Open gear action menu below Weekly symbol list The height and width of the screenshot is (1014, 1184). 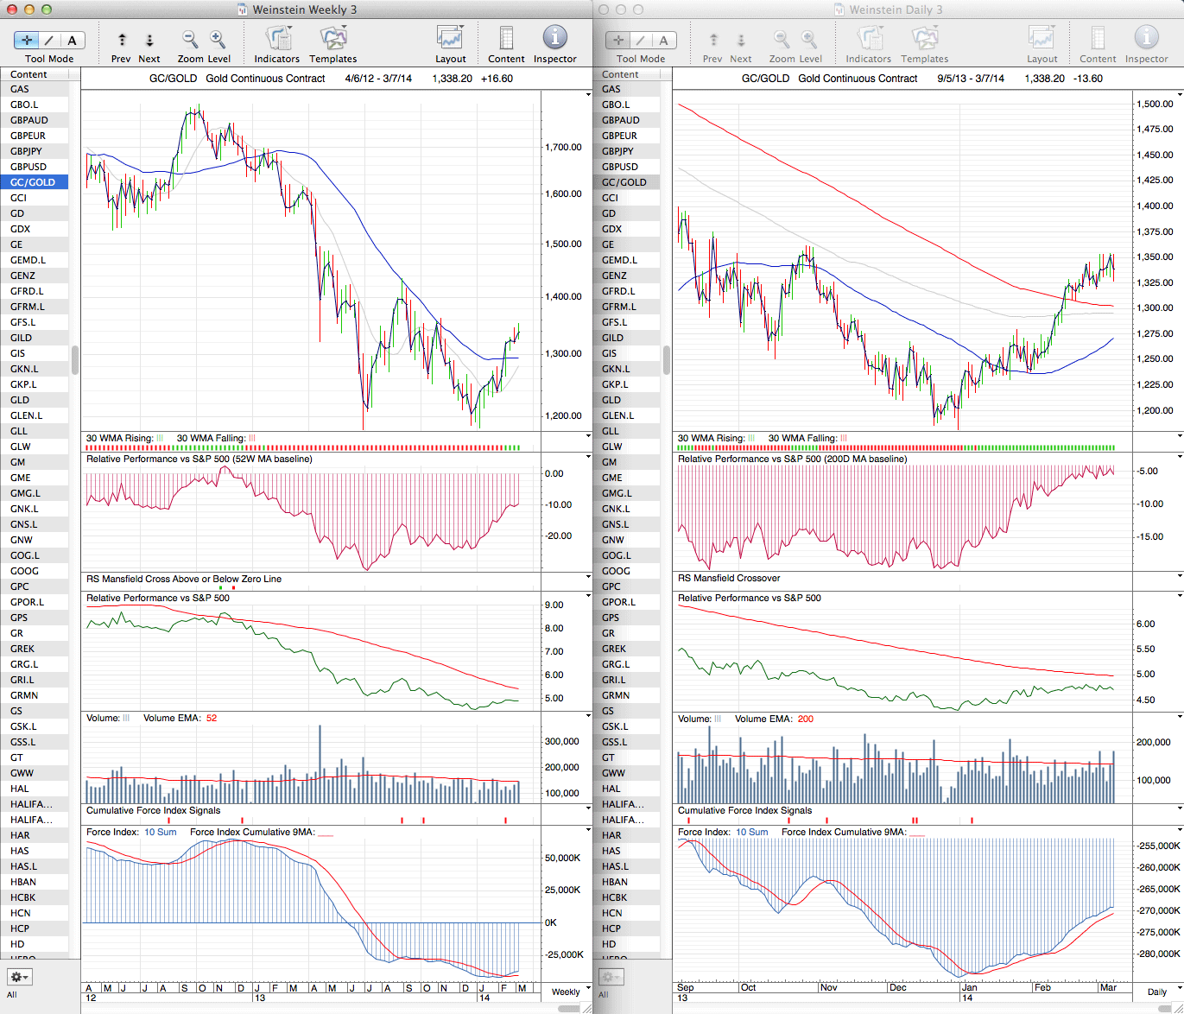19,977
